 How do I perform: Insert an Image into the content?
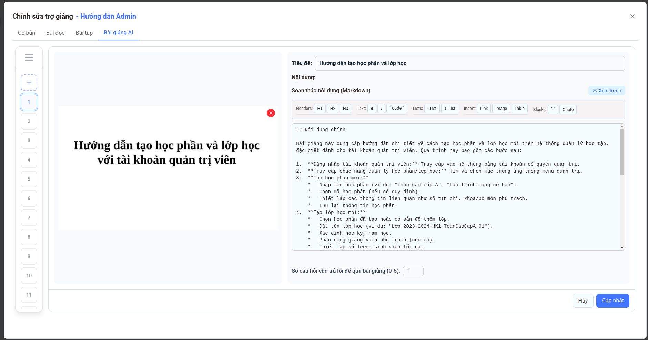point(501,108)
